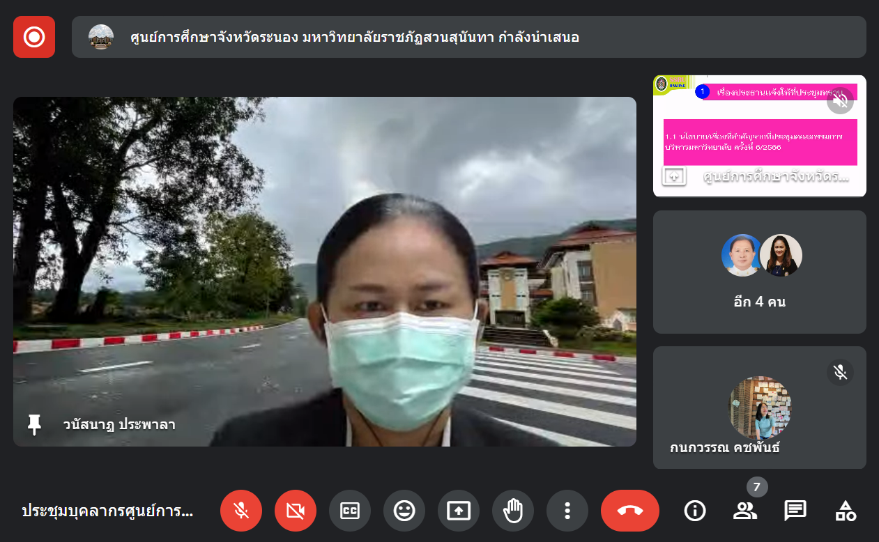
Task: Open the emoji reactions button
Action: (404, 511)
